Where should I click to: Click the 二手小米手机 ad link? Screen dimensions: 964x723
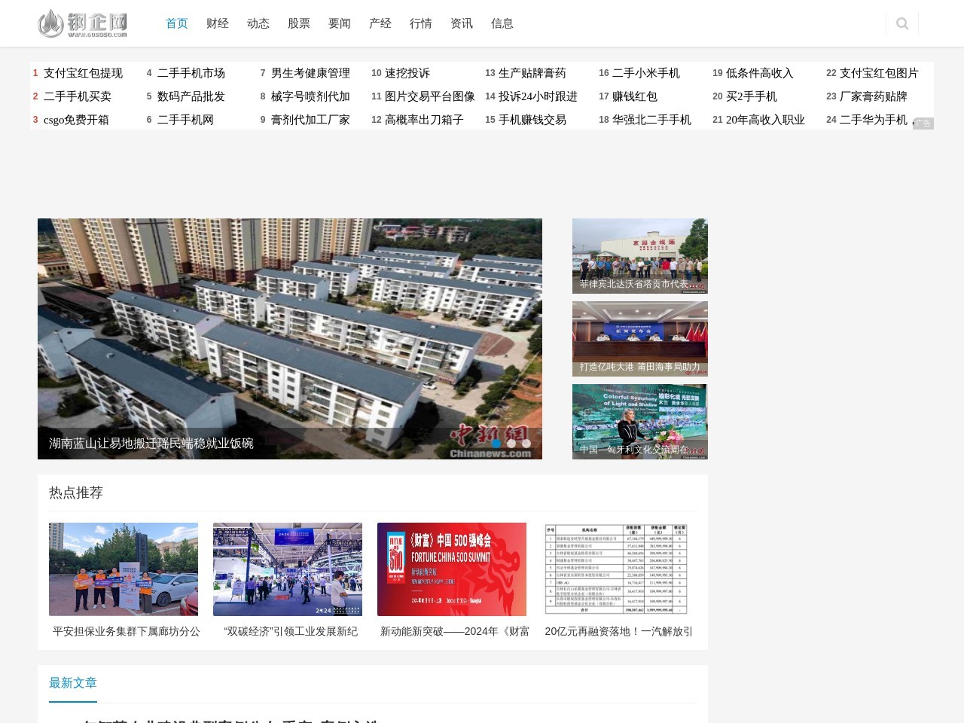coord(645,73)
